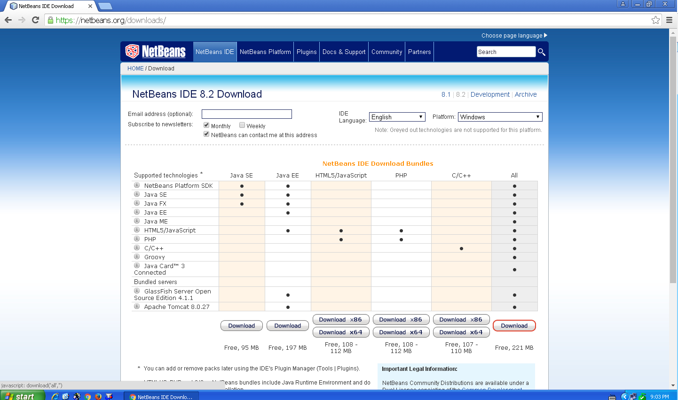Screen dimensions: 678x400
Task: Open the Chrome hamburger menu icon
Action: [669, 20]
